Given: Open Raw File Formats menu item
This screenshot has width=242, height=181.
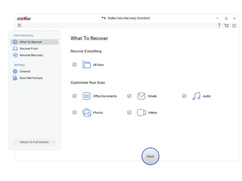Looking at the screenshot, I should (34, 78).
